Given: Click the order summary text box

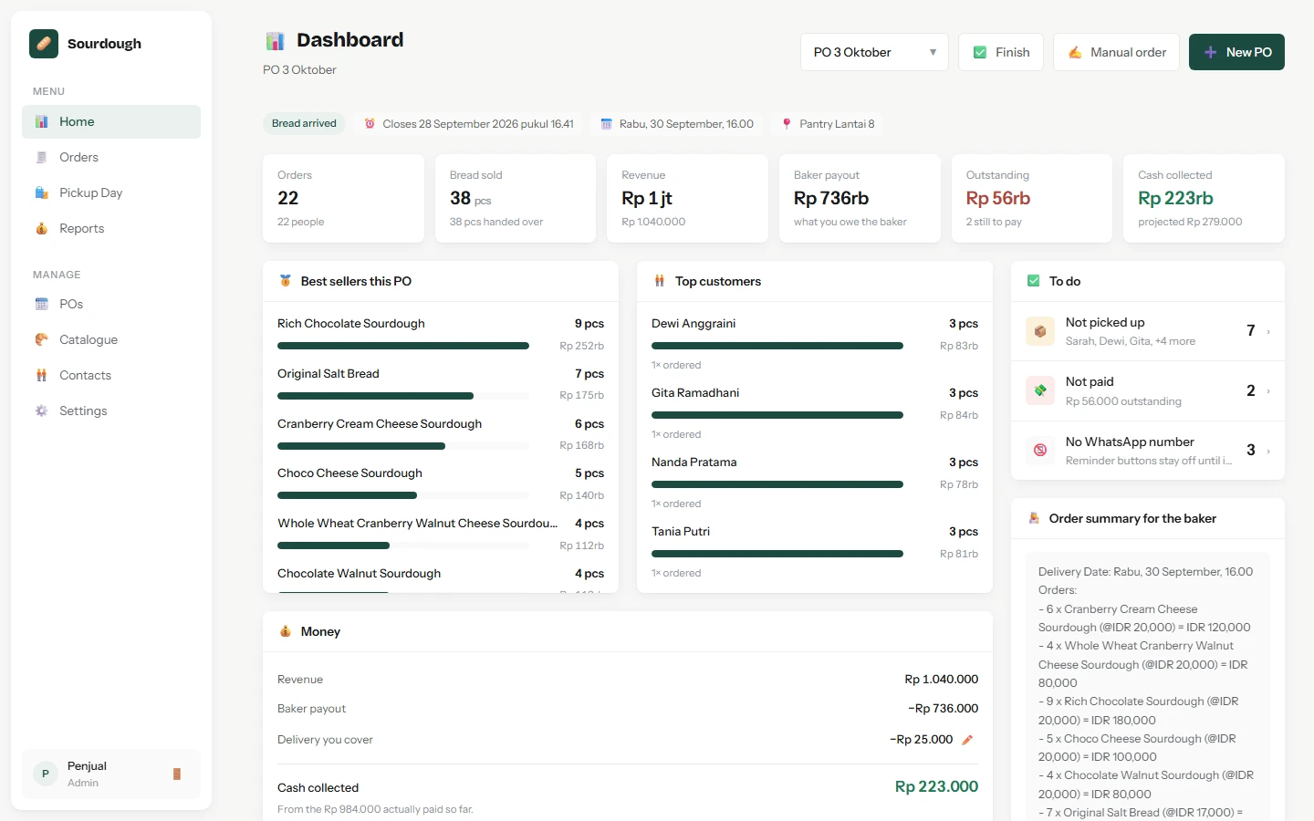Looking at the screenshot, I should click(x=1148, y=686).
